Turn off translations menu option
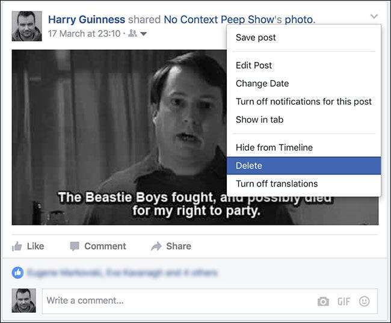Image resolution: width=391 pixels, height=323 pixels. pos(277,183)
